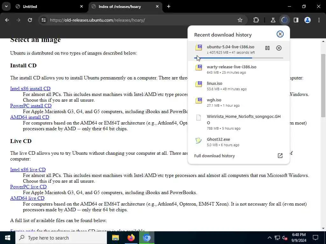
Task: Close the Index of /releases/hoary tab
Action: (157, 6)
